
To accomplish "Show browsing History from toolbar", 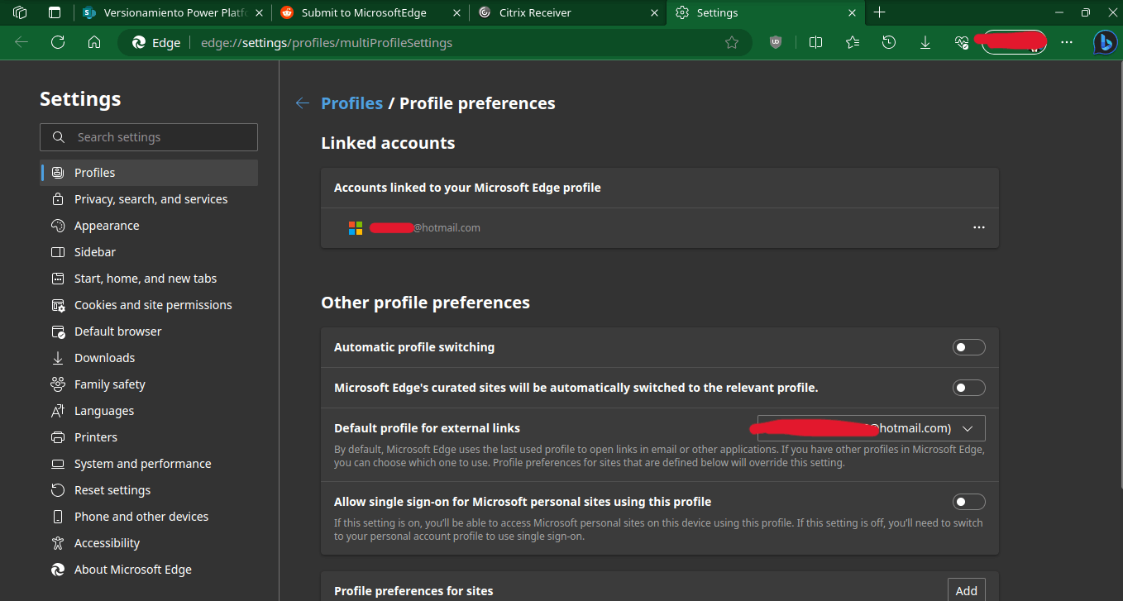I will (889, 42).
